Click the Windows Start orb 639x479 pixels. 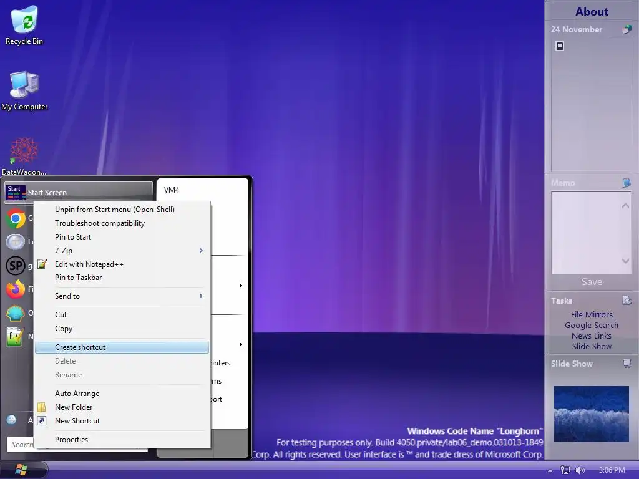pos(21,470)
